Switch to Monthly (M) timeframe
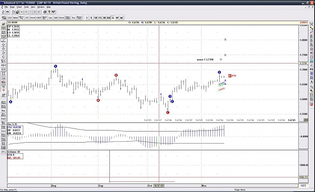This screenshot has width=315, height=192. (121, 18)
